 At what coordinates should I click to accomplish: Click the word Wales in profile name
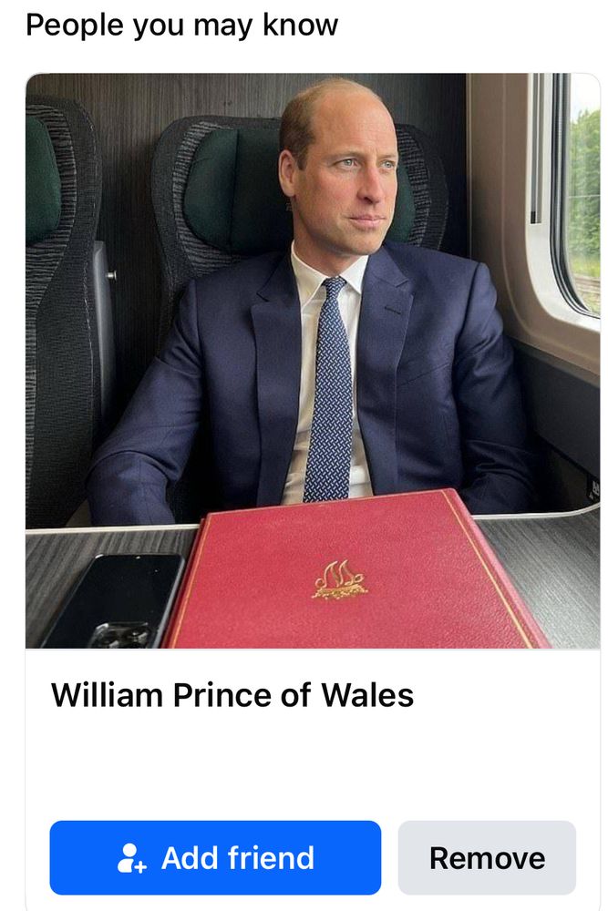pyautogui.click(x=367, y=695)
